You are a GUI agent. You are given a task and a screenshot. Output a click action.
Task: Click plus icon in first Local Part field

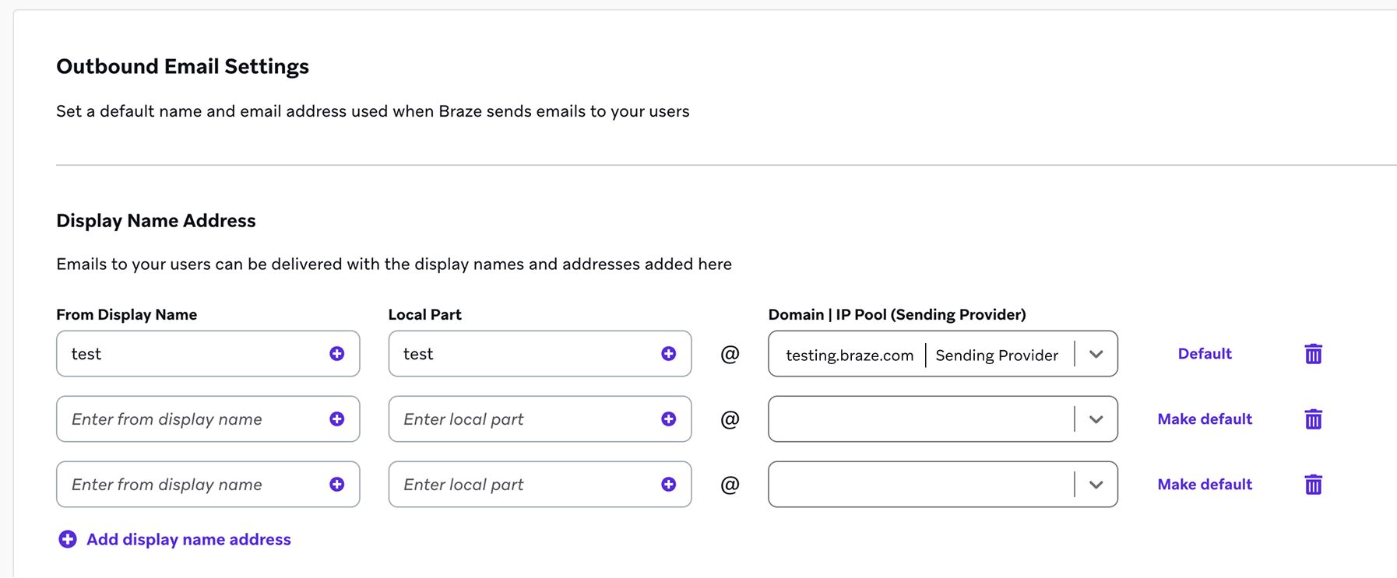click(668, 354)
